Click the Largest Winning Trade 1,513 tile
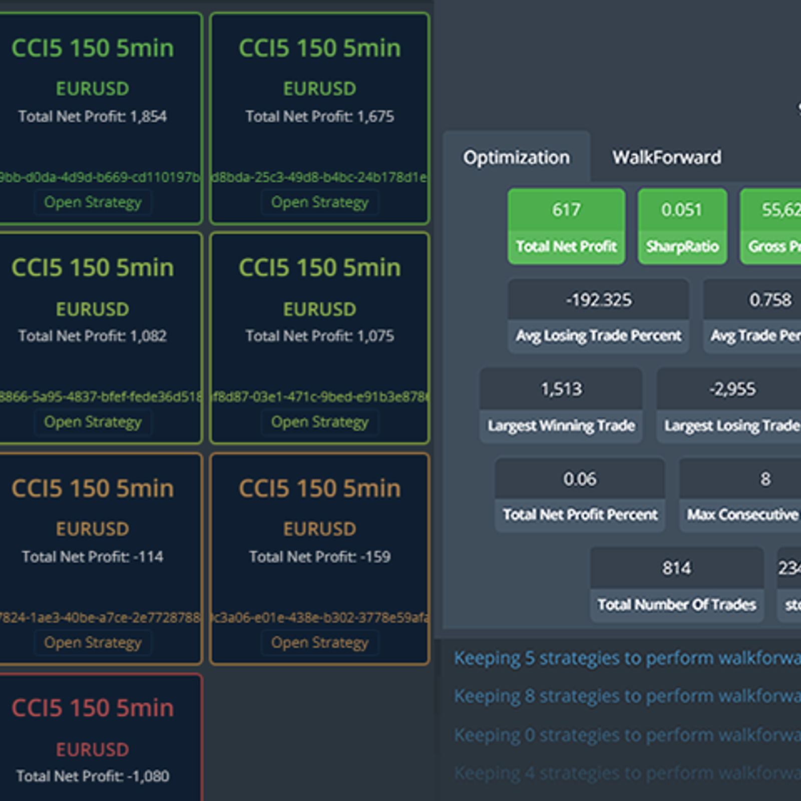 [561, 406]
